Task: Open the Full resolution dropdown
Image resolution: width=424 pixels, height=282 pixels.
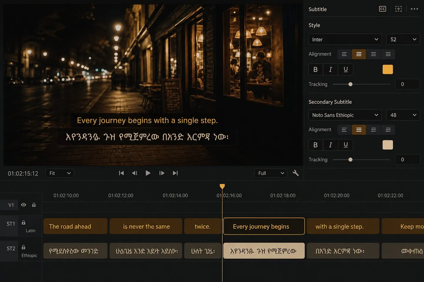Action: [271, 173]
